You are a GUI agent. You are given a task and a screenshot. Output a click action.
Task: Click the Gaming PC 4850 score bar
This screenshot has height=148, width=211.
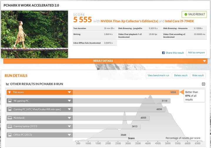[x=119, y=109]
